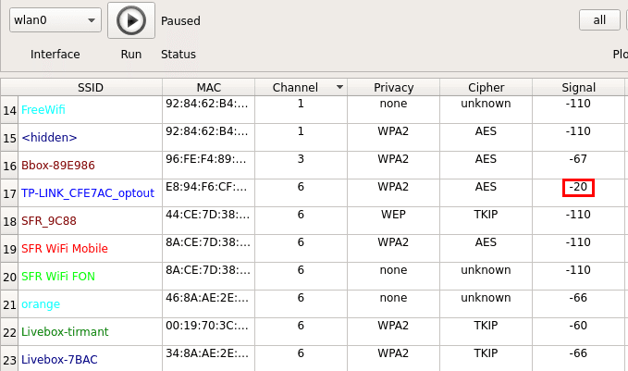628x371 pixels.
Task: Select the Livebox-tirmant network
Action: pos(65,332)
